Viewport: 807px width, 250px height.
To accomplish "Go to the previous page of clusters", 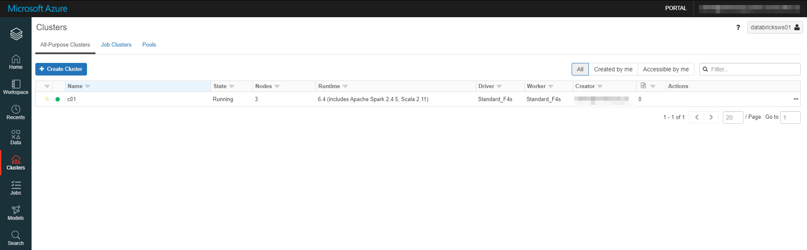I will tap(696, 117).
